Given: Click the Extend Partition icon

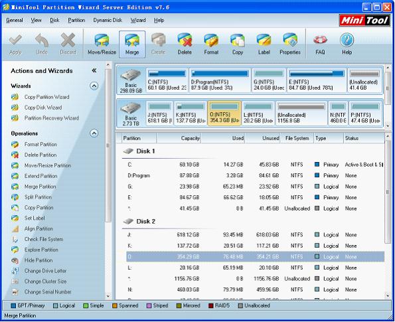Looking at the screenshot, I should point(15,176).
